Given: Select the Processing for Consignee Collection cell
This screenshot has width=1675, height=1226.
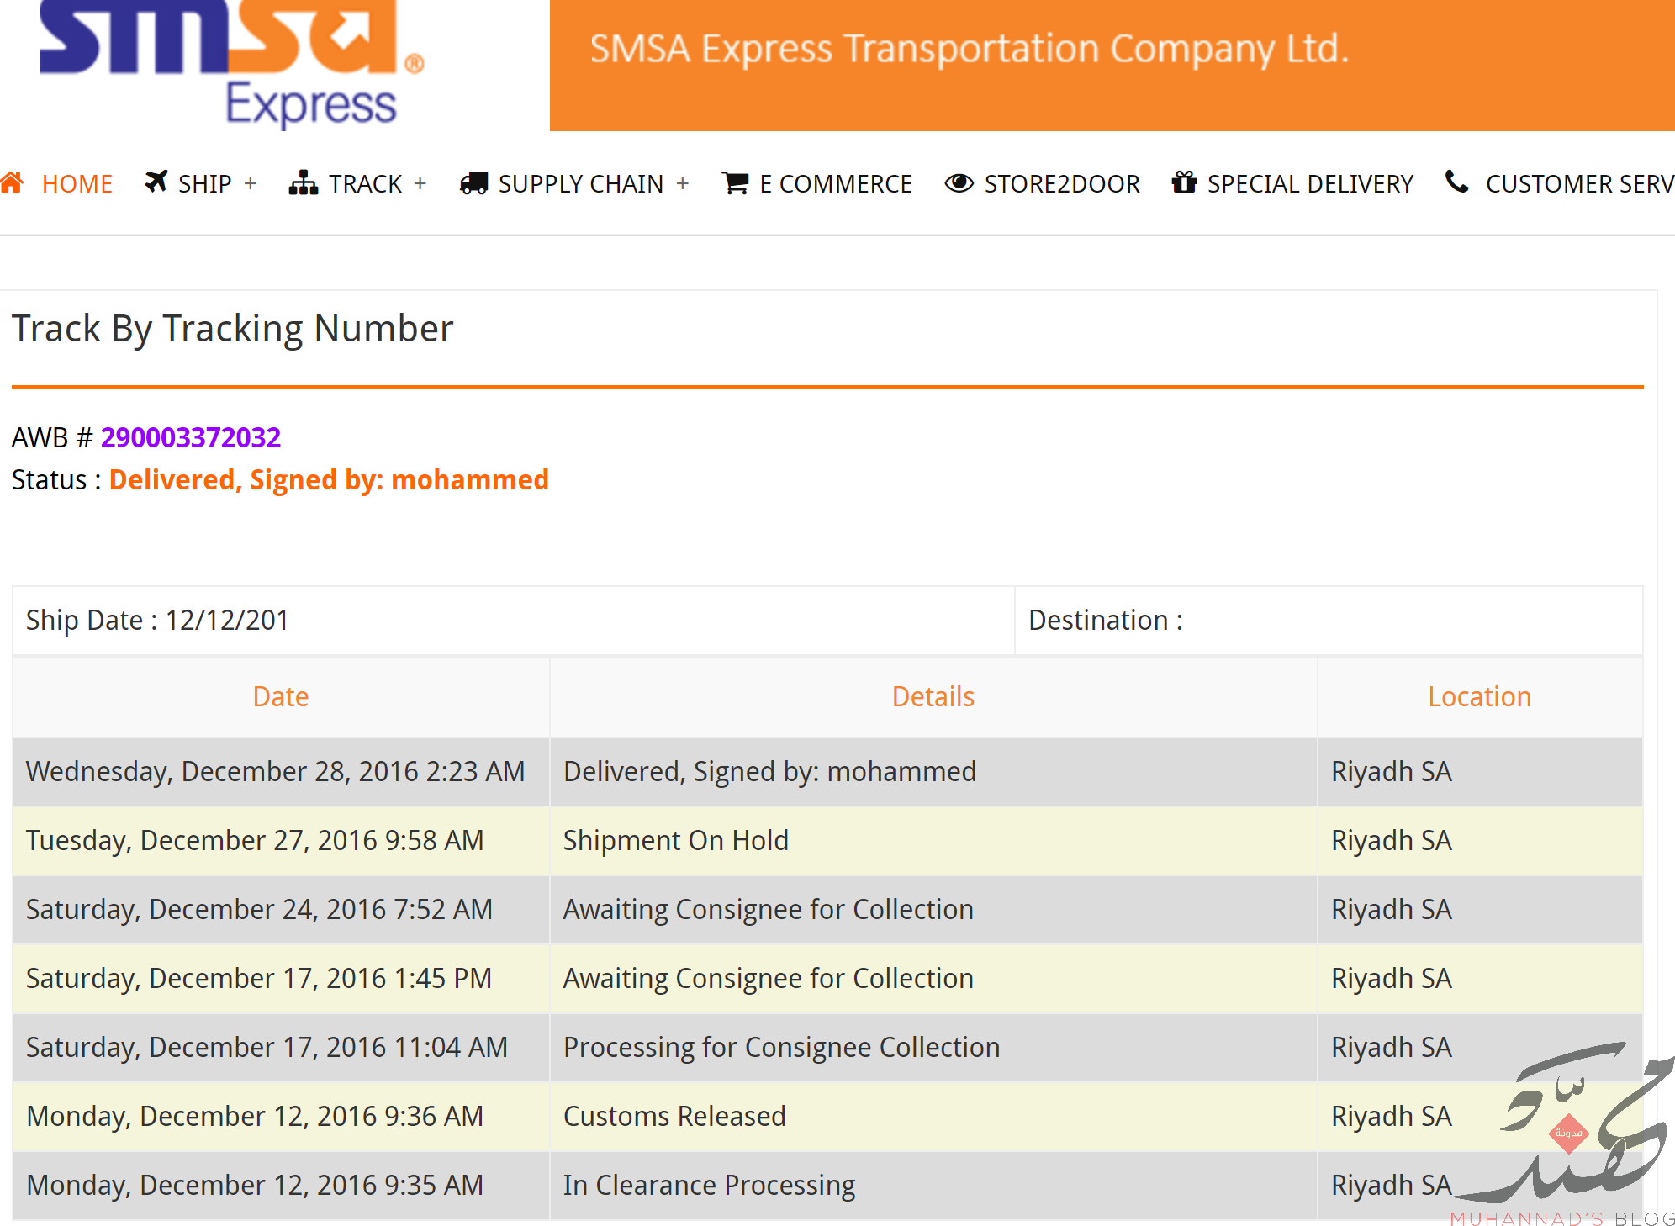Looking at the screenshot, I should pos(933,1048).
